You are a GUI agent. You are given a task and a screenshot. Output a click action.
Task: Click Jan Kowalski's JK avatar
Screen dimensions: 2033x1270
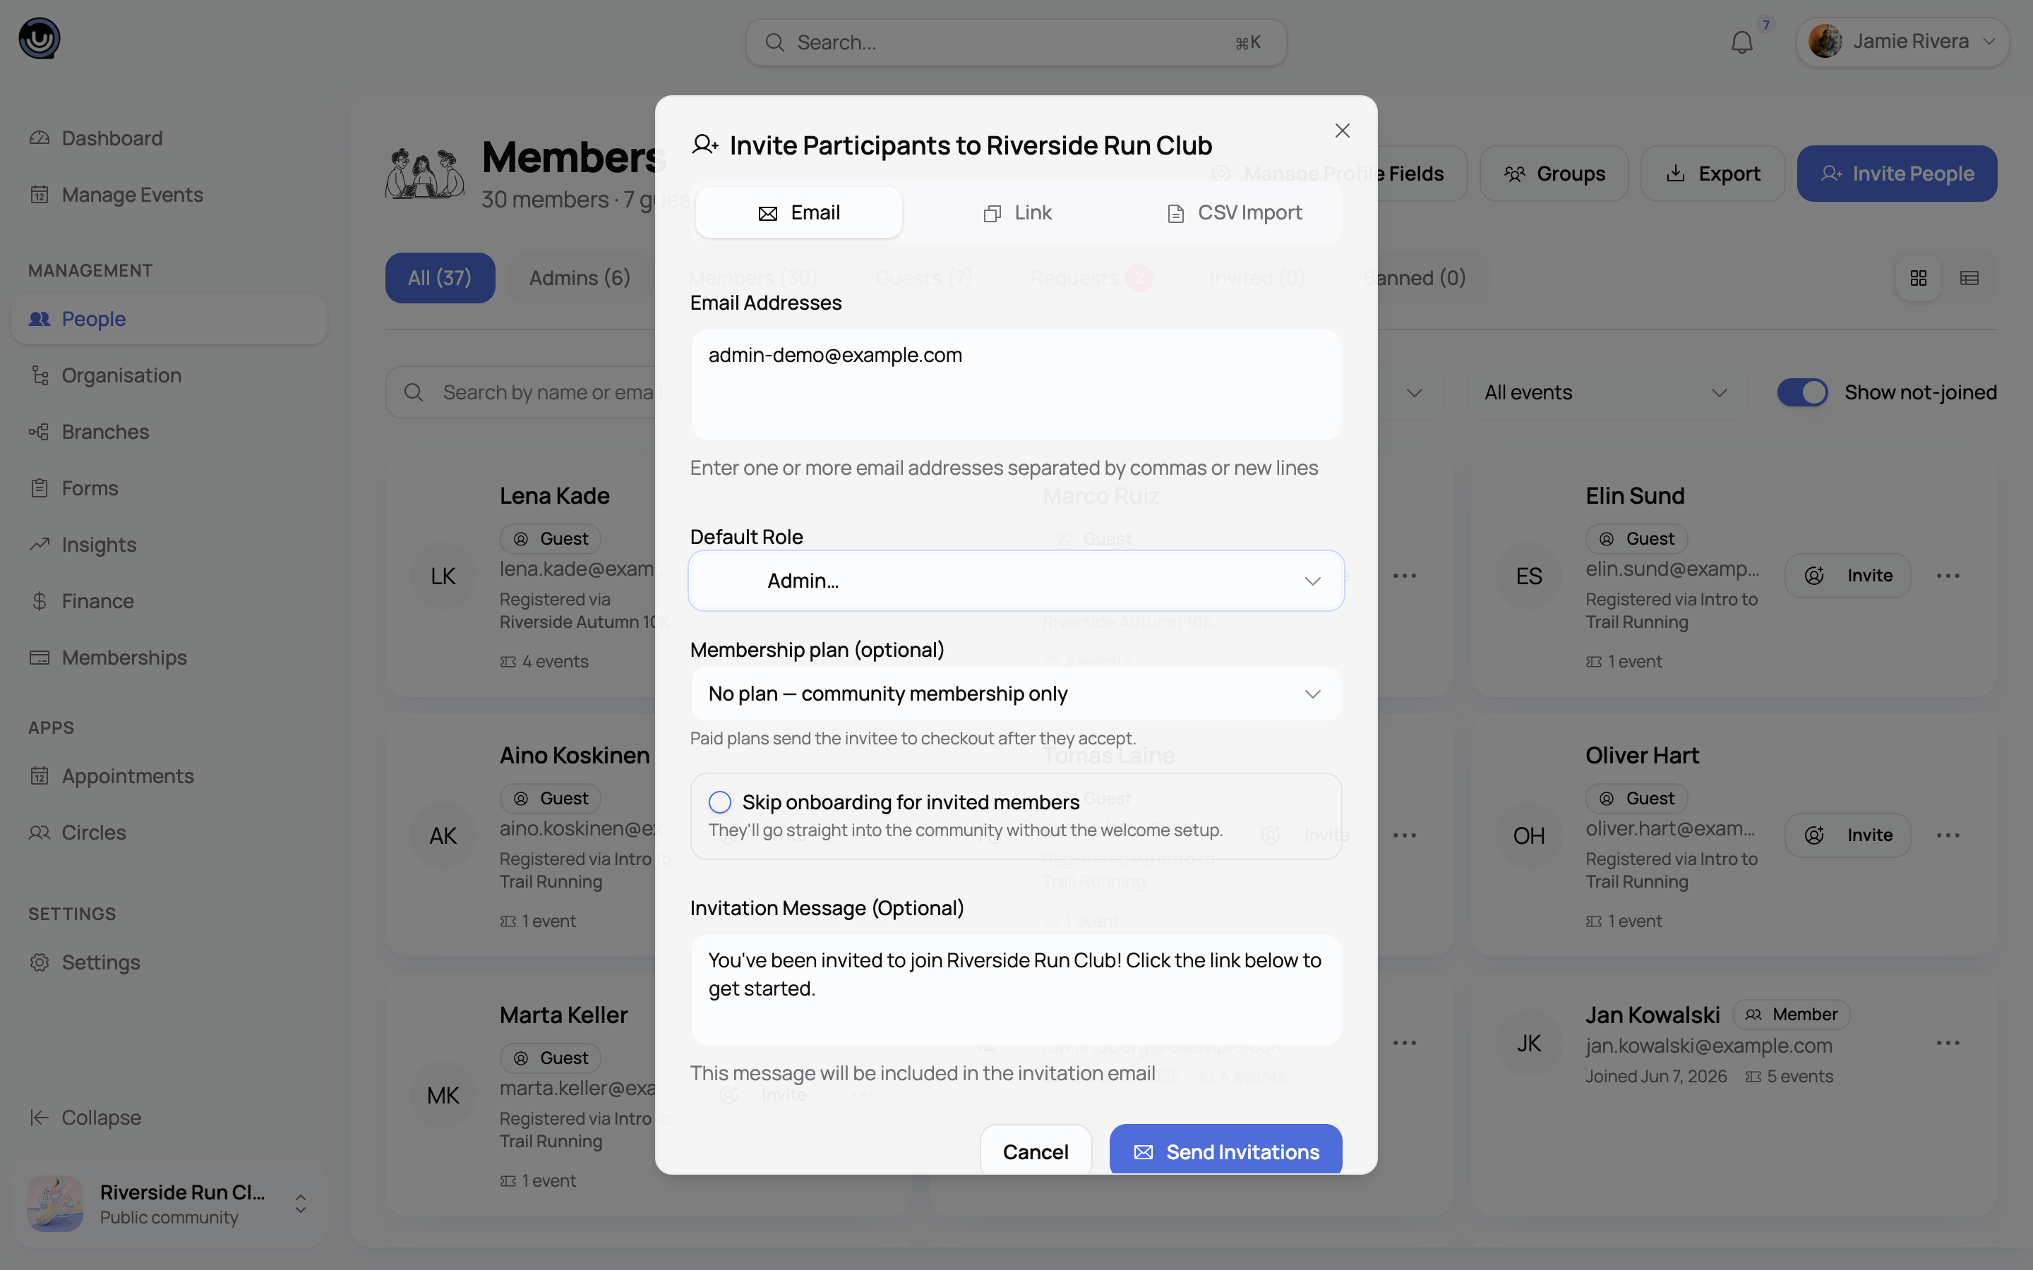coord(1529,1044)
